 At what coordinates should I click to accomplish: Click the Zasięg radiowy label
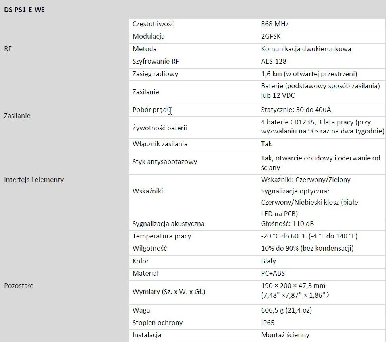point(155,74)
